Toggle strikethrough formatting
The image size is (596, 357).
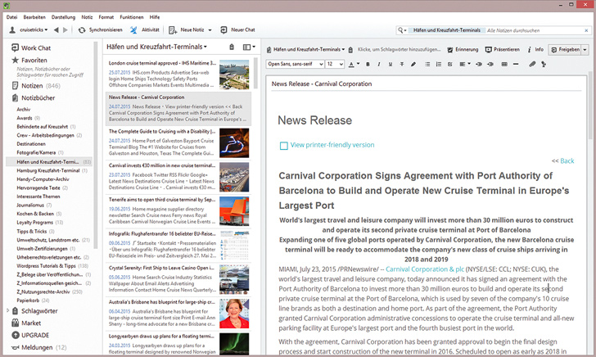pos(401,64)
